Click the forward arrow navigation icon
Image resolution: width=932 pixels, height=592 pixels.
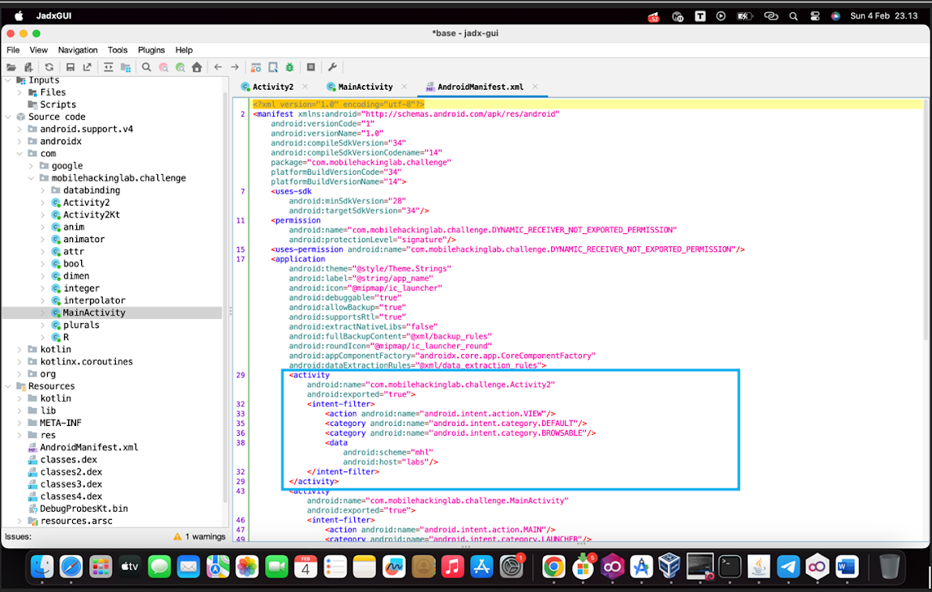coord(235,68)
